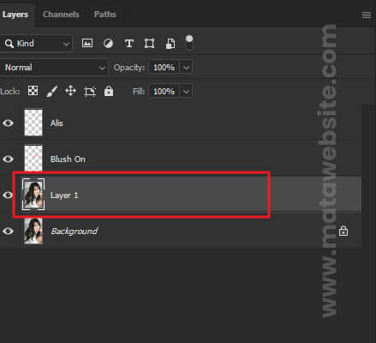376x343 pixels.
Task: Toggle layer filtering on/off switch
Action: click(x=189, y=43)
